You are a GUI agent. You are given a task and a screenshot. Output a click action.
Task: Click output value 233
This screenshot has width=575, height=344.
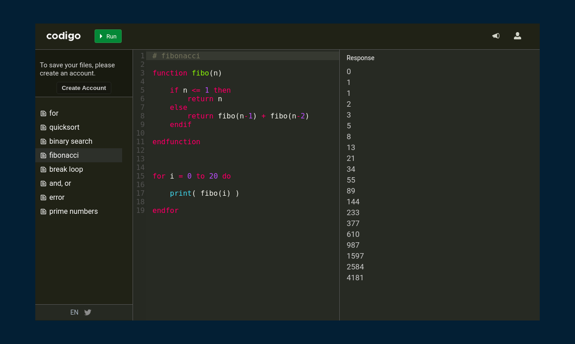tap(353, 212)
